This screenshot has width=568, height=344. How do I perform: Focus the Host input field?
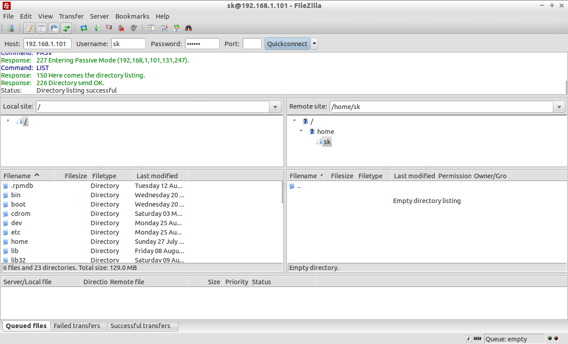47,43
